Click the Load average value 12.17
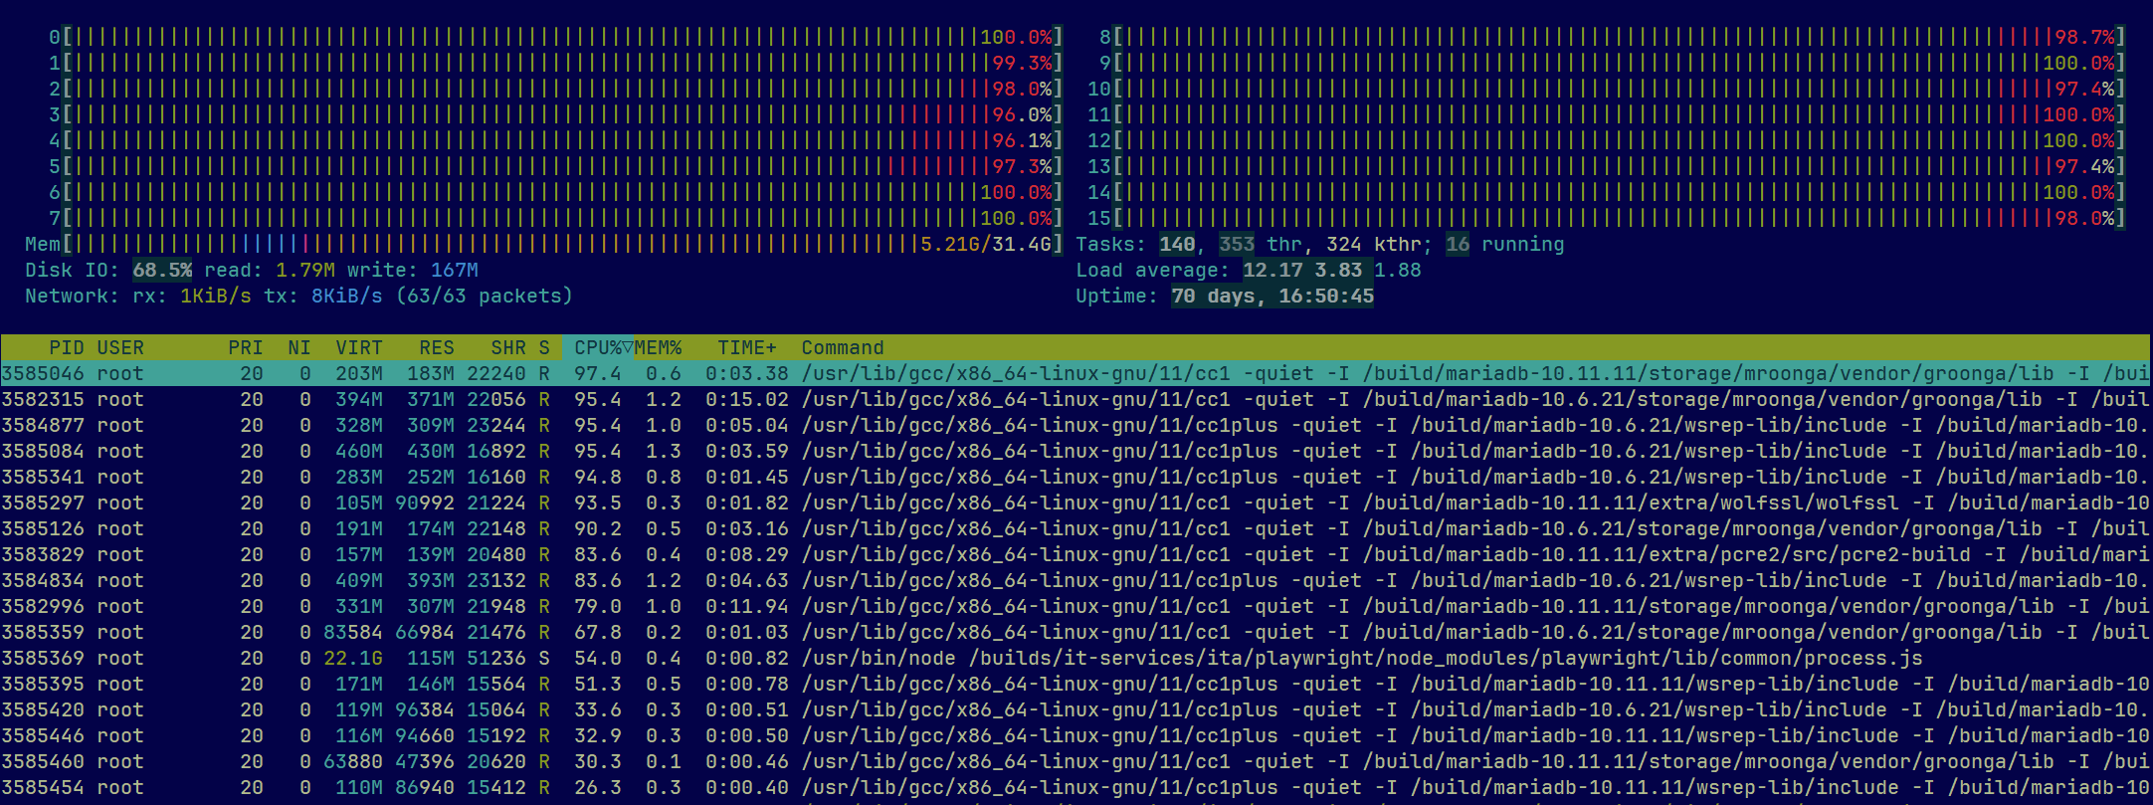This screenshot has height=805, width=2153. pyautogui.click(x=1272, y=270)
